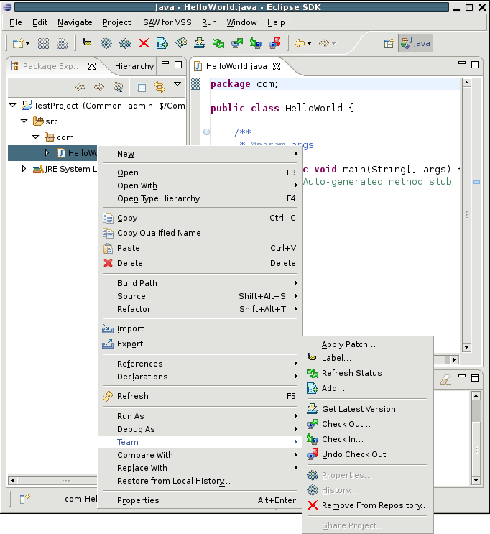Click the New wizard toolbar icon
Viewport: 490px width, 534px height.
(x=18, y=43)
